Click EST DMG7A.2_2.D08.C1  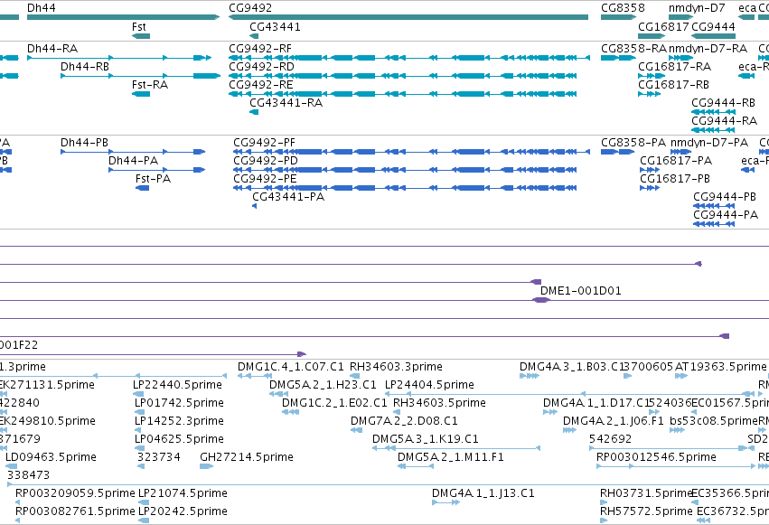357,430
